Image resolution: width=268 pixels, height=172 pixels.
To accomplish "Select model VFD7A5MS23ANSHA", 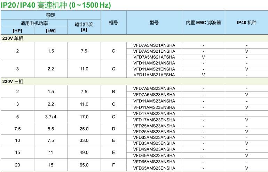I will pyautogui.click(x=154, y=88).
